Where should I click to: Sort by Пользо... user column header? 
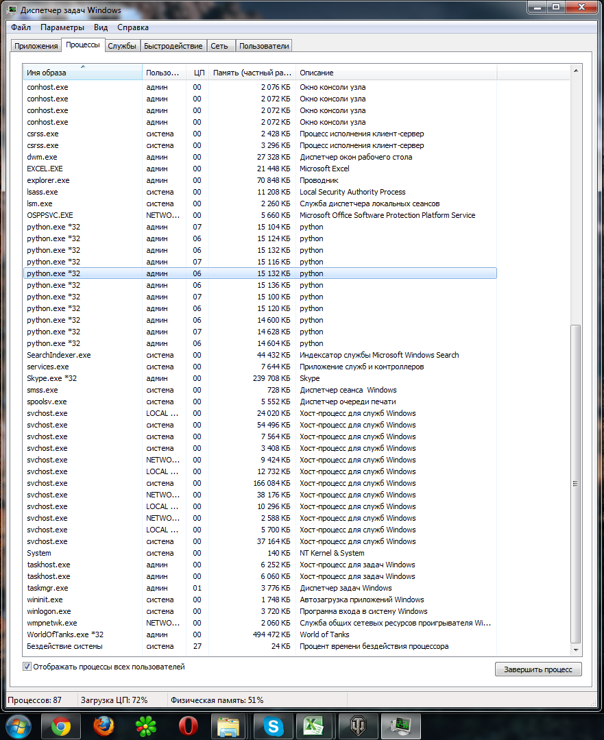coord(164,73)
